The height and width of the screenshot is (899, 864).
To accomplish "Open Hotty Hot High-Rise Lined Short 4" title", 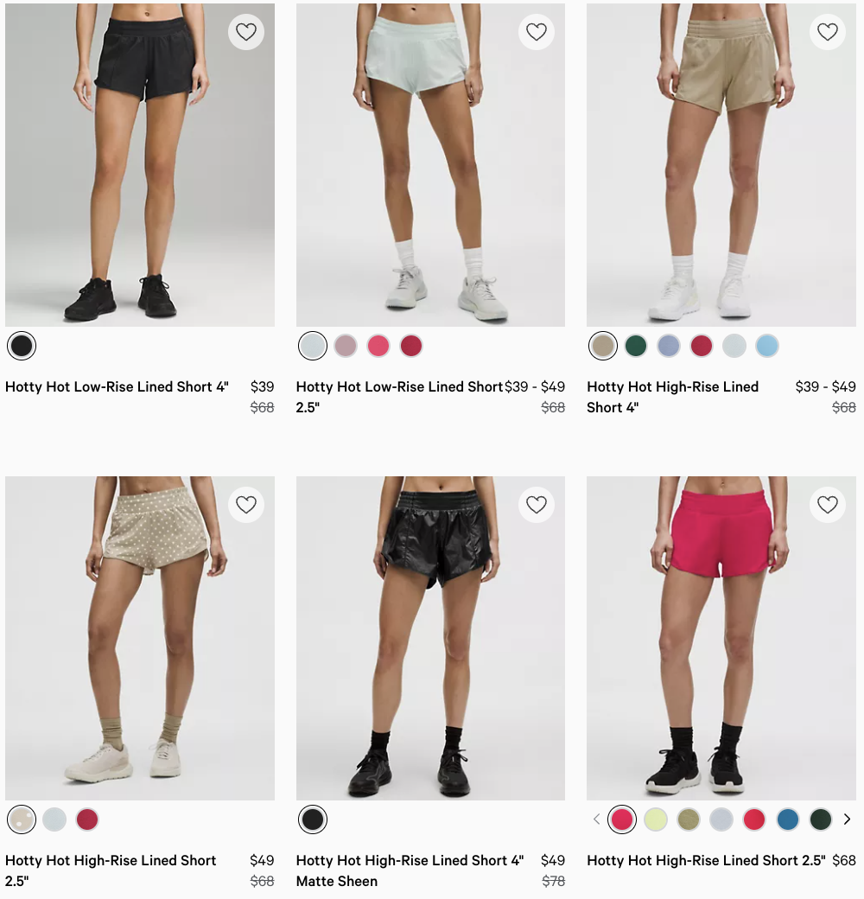I will tap(673, 397).
